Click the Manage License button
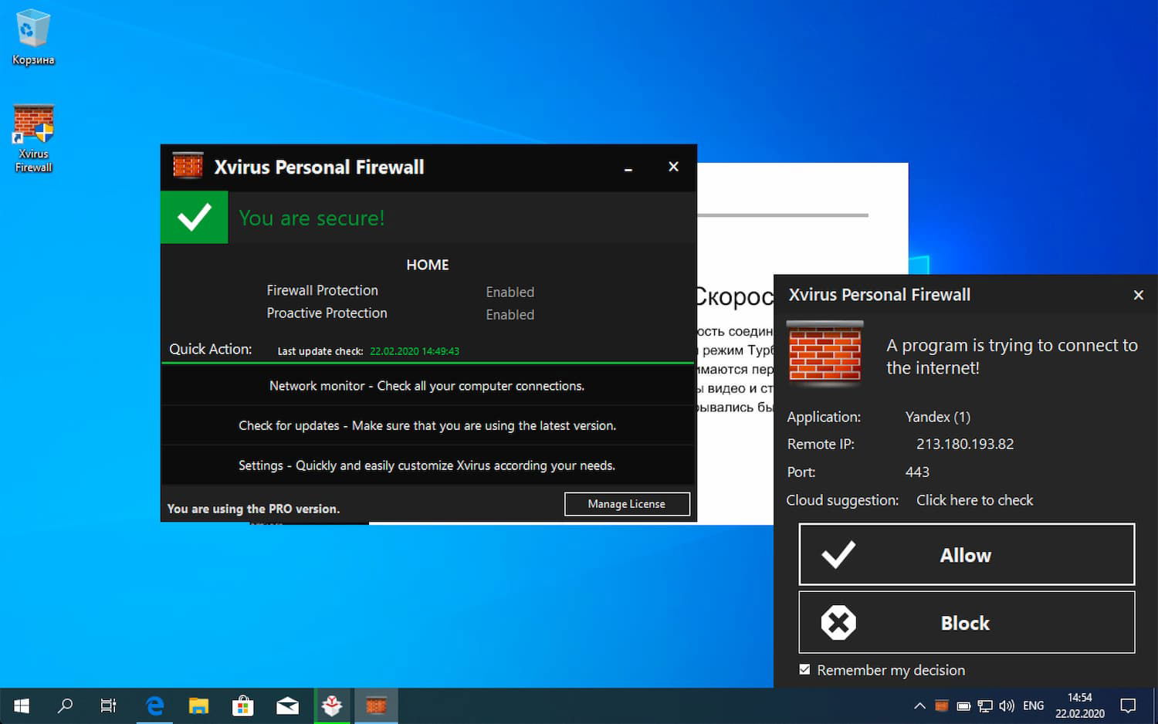1158x724 pixels. click(627, 504)
